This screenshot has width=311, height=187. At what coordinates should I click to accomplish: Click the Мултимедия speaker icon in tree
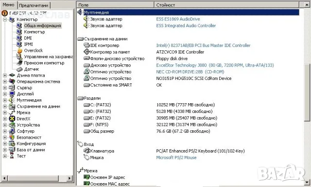click(x=12, y=100)
